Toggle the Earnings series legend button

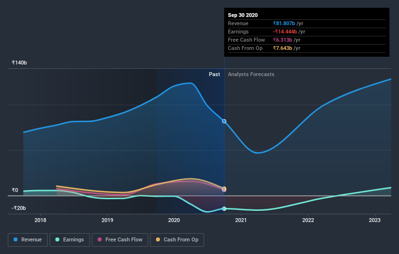[69, 240]
